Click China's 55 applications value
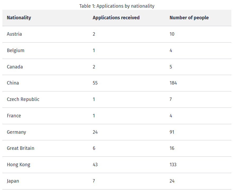Image resolution: width=234 pixels, height=190 pixels. tap(95, 83)
